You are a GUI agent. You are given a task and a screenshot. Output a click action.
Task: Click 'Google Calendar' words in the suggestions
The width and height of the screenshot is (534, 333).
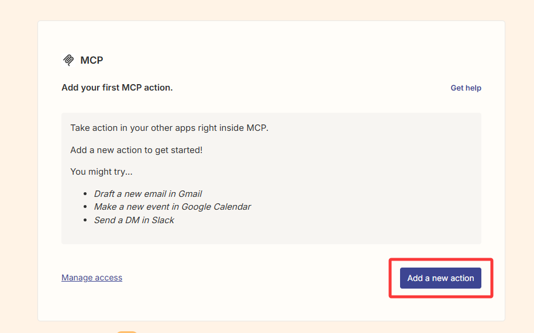(216, 207)
